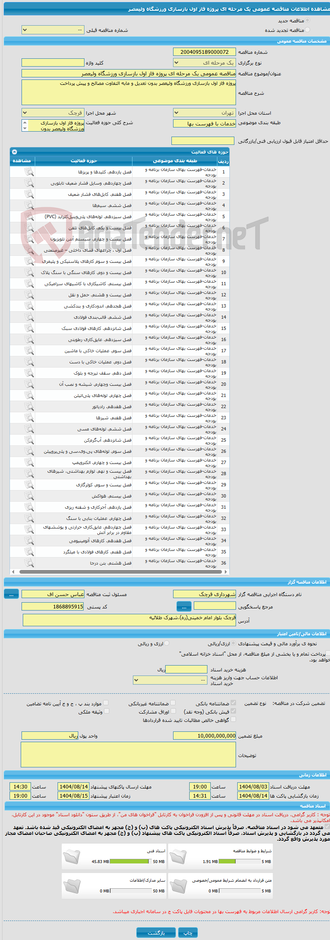
Task: Open the شماره مناقصه قبلی dropdown
Action: point(53,30)
